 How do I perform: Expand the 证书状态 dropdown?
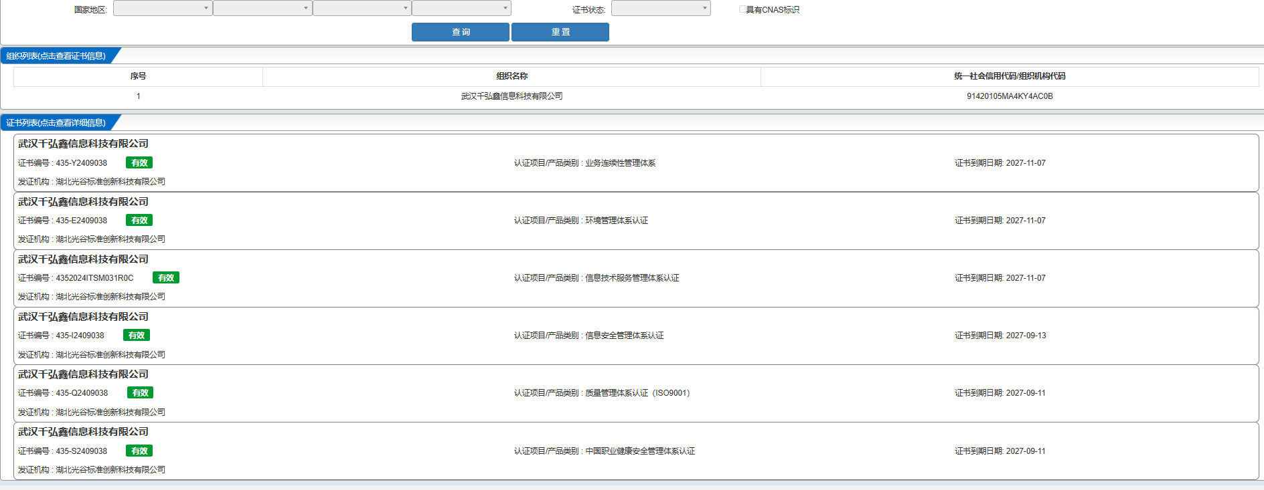(661, 8)
